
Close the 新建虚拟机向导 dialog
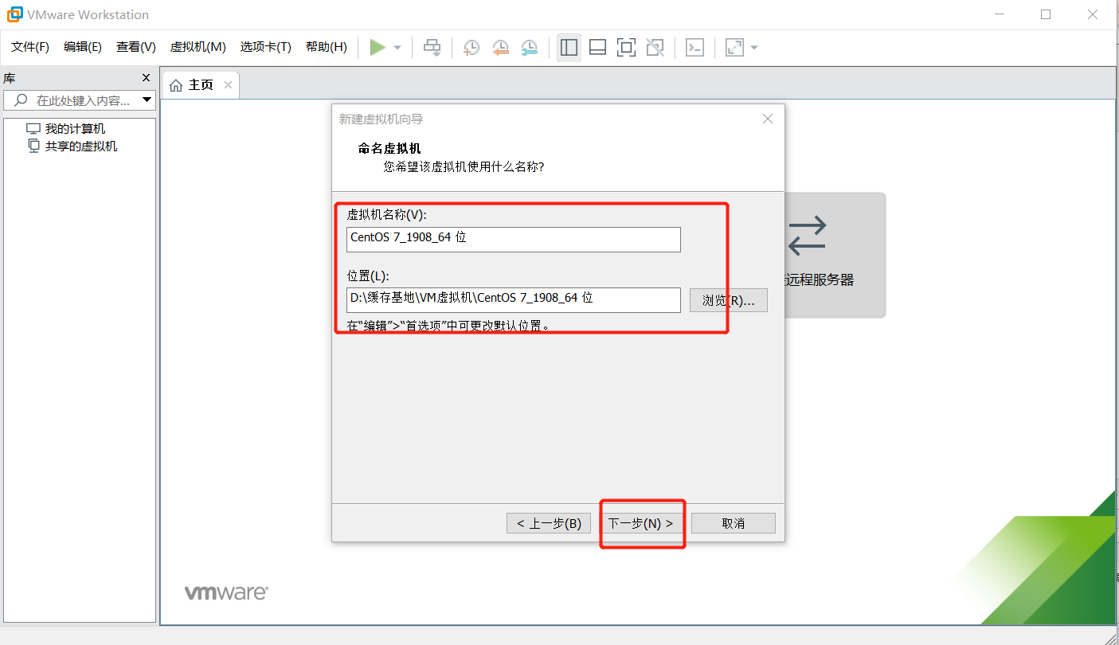768,119
